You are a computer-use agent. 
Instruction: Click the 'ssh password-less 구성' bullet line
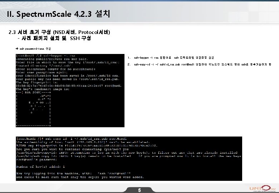(x=33, y=49)
